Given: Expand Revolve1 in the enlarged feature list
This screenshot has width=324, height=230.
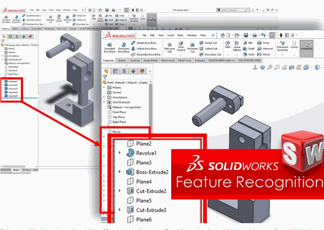Looking at the screenshot, I should click(x=120, y=153).
